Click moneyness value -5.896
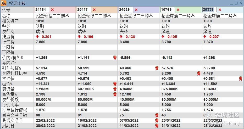Viewport: 244px width, 129px height. pyautogui.click(x=125, y=58)
